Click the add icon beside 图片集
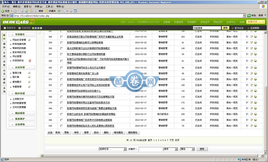 (x=30, y=77)
